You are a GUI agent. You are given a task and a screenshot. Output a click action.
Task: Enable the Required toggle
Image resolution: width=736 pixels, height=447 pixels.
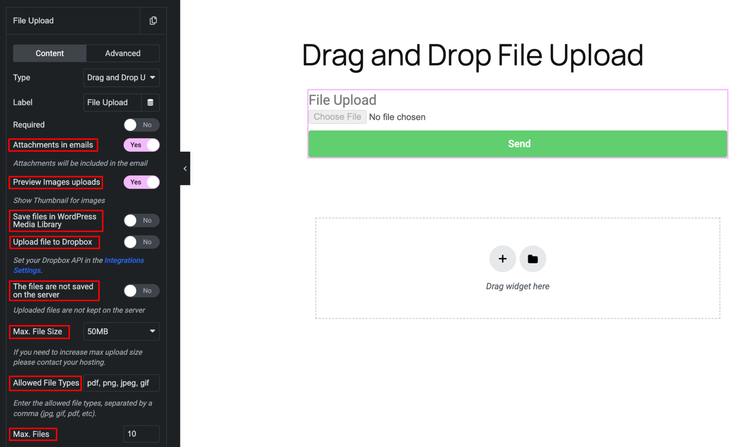(x=141, y=125)
